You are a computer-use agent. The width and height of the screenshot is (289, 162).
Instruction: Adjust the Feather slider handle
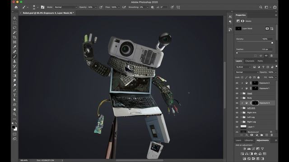click(237, 53)
